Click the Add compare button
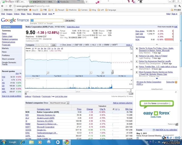 pos(54,45)
